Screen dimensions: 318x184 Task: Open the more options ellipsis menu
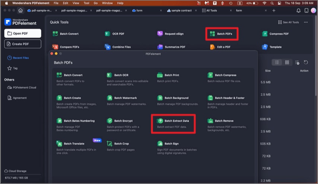pyautogui.click(x=306, y=22)
